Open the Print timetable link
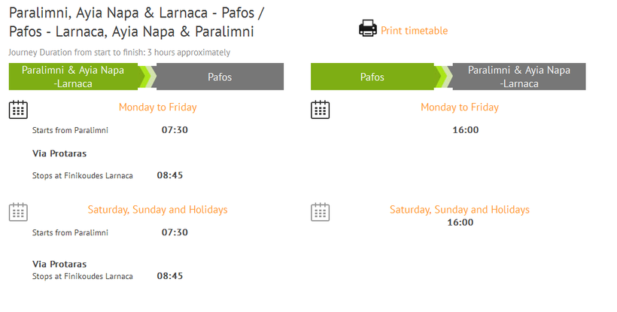This screenshot has width=617, height=312. point(414,31)
